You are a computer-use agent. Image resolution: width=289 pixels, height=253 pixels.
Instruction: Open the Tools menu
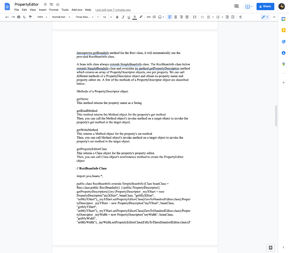pyautogui.click(x=65, y=9)
